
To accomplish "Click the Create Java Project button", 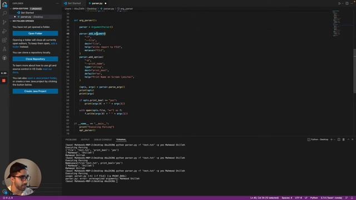I will pyautogui.click(x=35, y=91).
